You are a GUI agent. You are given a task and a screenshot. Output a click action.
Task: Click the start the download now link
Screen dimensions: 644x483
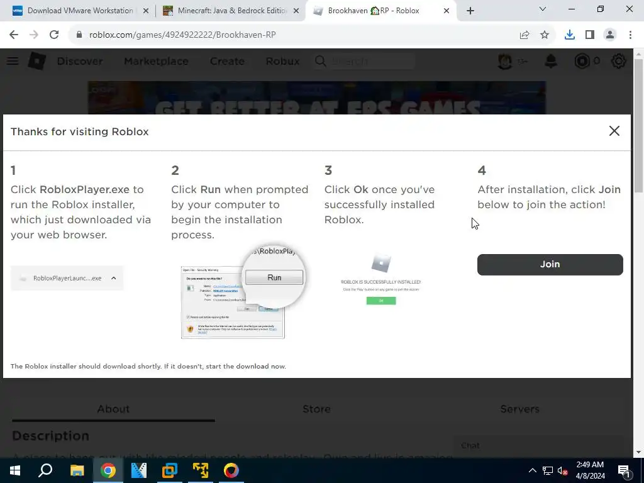(246, 367)
